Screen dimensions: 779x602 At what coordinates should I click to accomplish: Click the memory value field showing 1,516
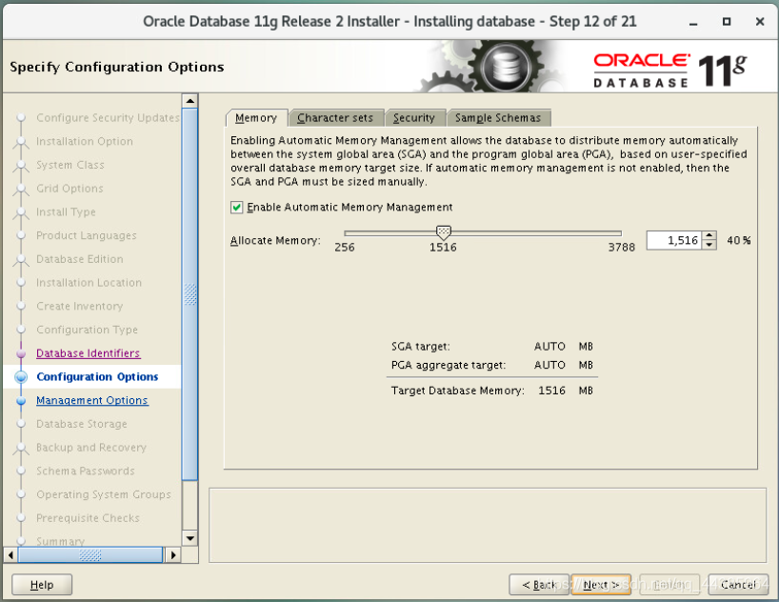tap(673, 241)
